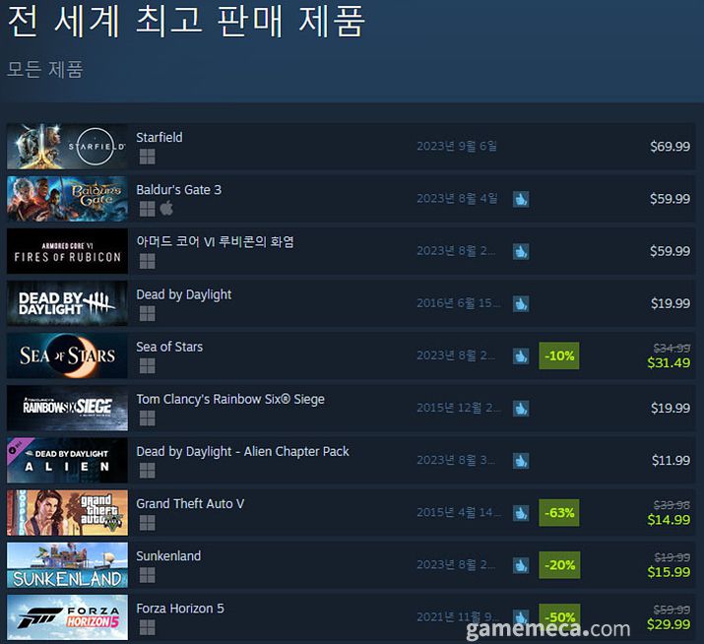The height and width of the screenshot is (644, 704).
Task: Click the -63% discount badge on GTA V
Action: pos(559,512)
